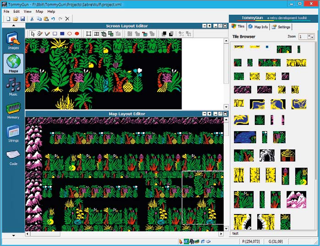Open the Images section in sidebar
This screenshot has height=246, width=320.
coord(13,41)
